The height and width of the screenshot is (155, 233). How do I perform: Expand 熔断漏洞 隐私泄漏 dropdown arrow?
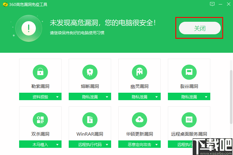[107, 97]
